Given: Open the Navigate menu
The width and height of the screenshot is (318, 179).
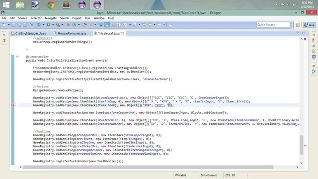Looking at the screenshot, I should 51,18.
